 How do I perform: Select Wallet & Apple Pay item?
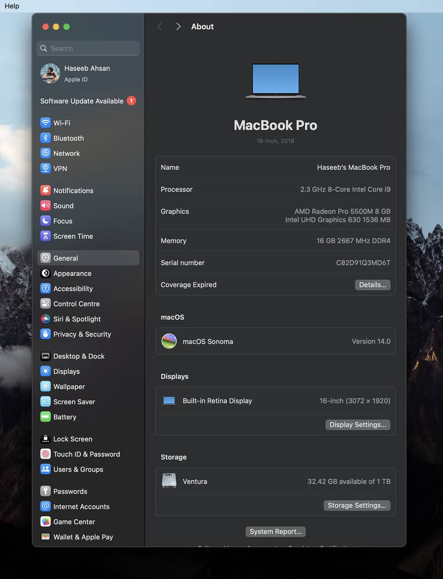(83, 537)
